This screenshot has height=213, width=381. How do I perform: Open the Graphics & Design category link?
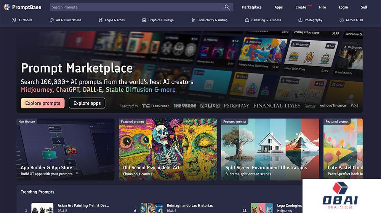click(x=161, y=20)
